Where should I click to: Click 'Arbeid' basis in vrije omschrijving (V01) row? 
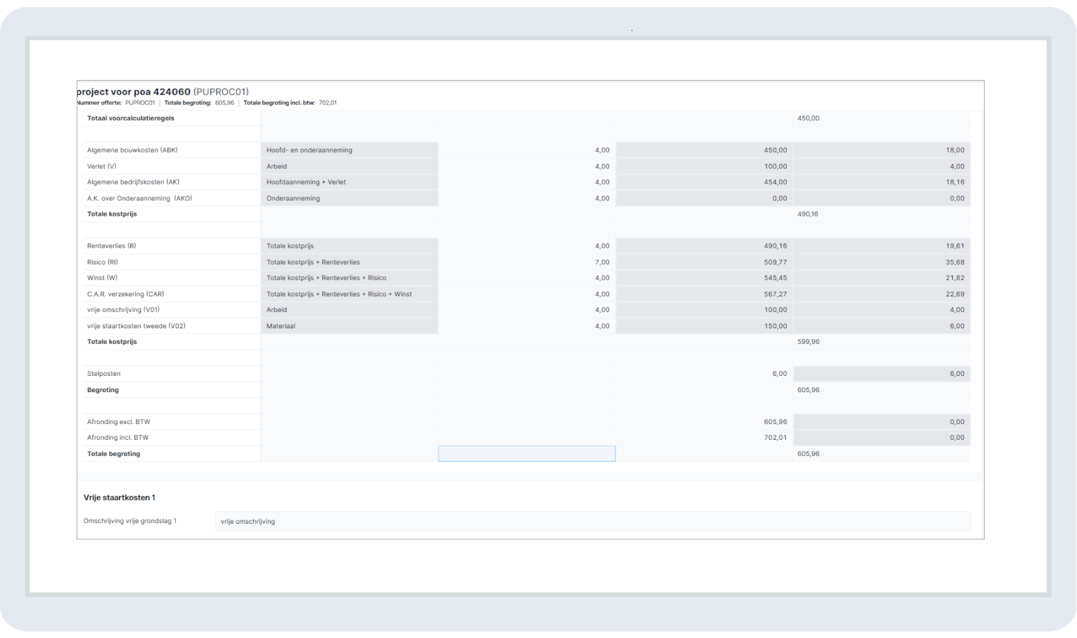349,310
